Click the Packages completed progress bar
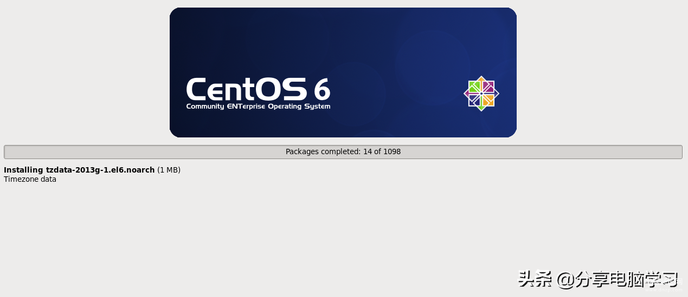The height and width of the screenshot is (297, 688). 343,152
